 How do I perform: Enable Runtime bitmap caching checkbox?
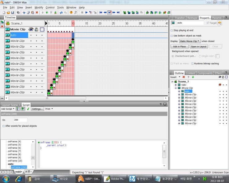point(192,64)
